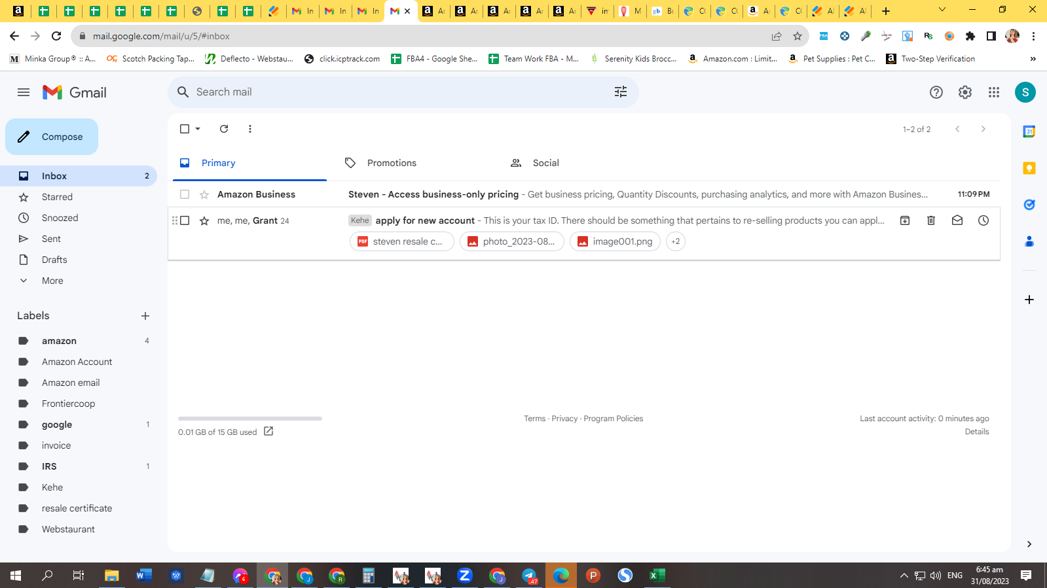The height and width of the screenshot is (588, 1047).
Task: Open the Google account avatar
Action: pos(1025,92)
